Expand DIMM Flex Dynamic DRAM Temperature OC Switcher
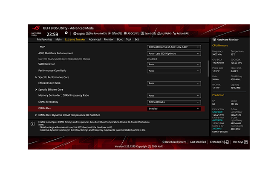Screen dimensions: 277x176 (67, 115)
